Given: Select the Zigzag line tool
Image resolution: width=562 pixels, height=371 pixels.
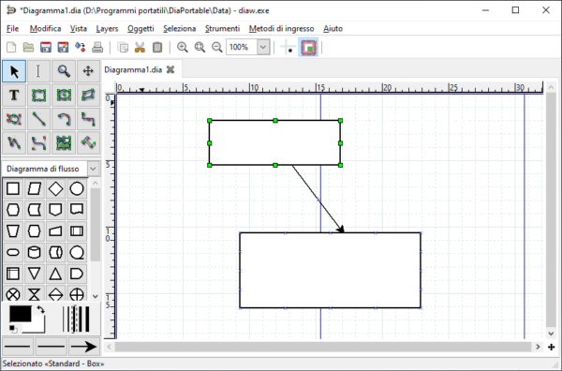Looking at the screenshot, I should tap(88, 119).
